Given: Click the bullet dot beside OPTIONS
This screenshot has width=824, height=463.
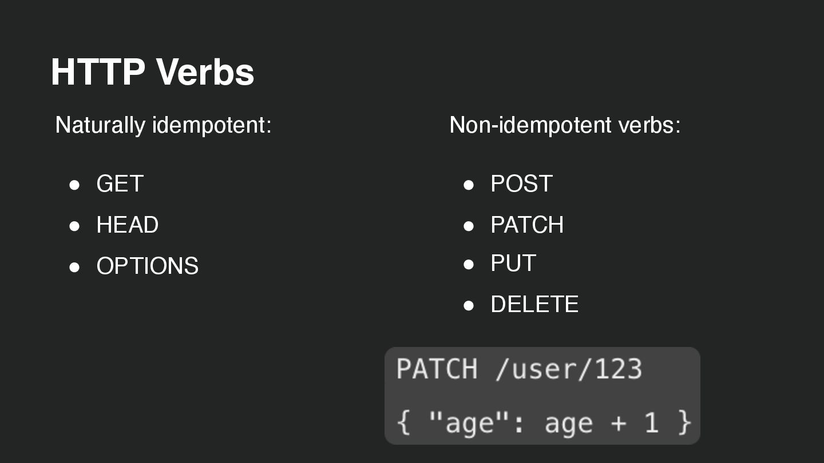Looking at the screenshot, I should point(74,267).
